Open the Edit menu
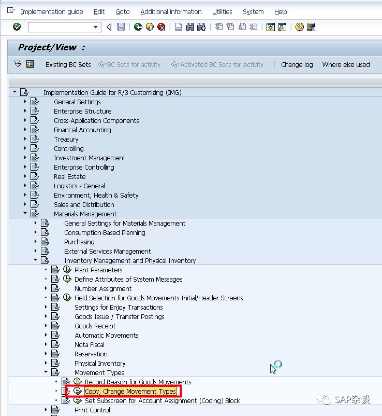This screenshot has width=382, height=416. [x=99, y=12]
